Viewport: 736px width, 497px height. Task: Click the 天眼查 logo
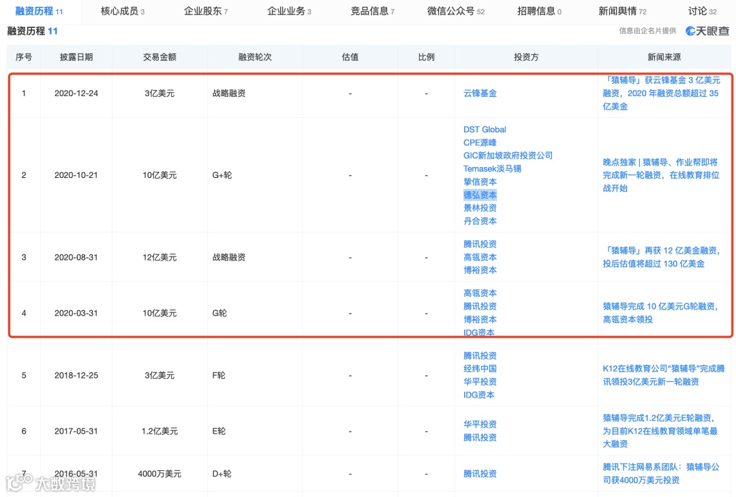tap(707, 31)
